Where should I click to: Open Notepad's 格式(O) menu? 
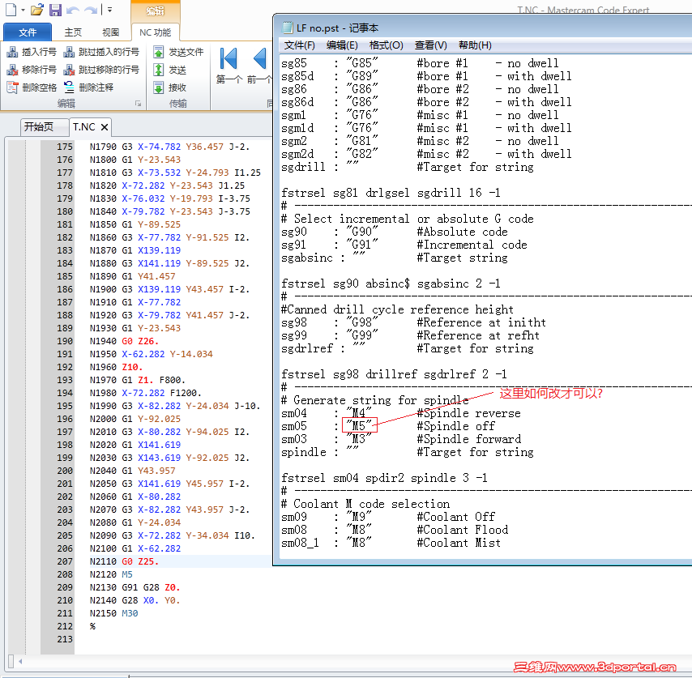click(x=386, y=45)
